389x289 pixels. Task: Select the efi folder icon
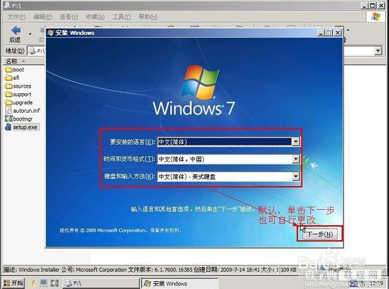tap(8, 78)
